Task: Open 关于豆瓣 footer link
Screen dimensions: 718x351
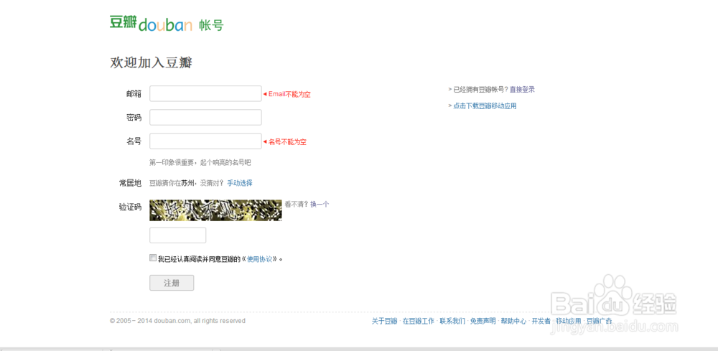Action: pos(384,322)
